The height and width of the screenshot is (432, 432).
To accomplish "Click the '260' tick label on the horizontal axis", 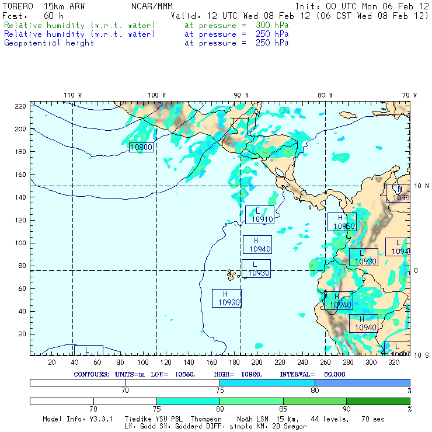I will point(325,363).
